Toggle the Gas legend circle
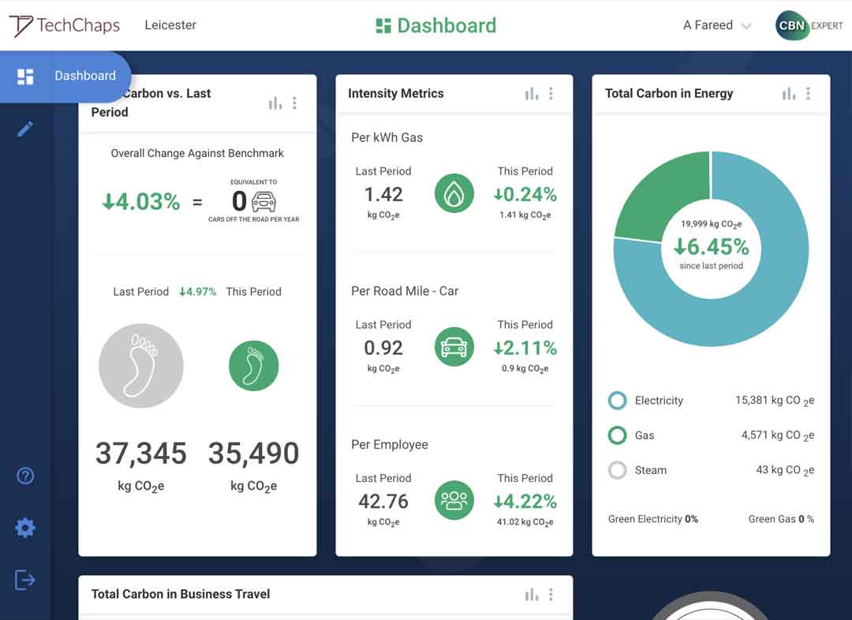Image resolution: width=852 pixels, height=620 pixels. coord(617,435)
